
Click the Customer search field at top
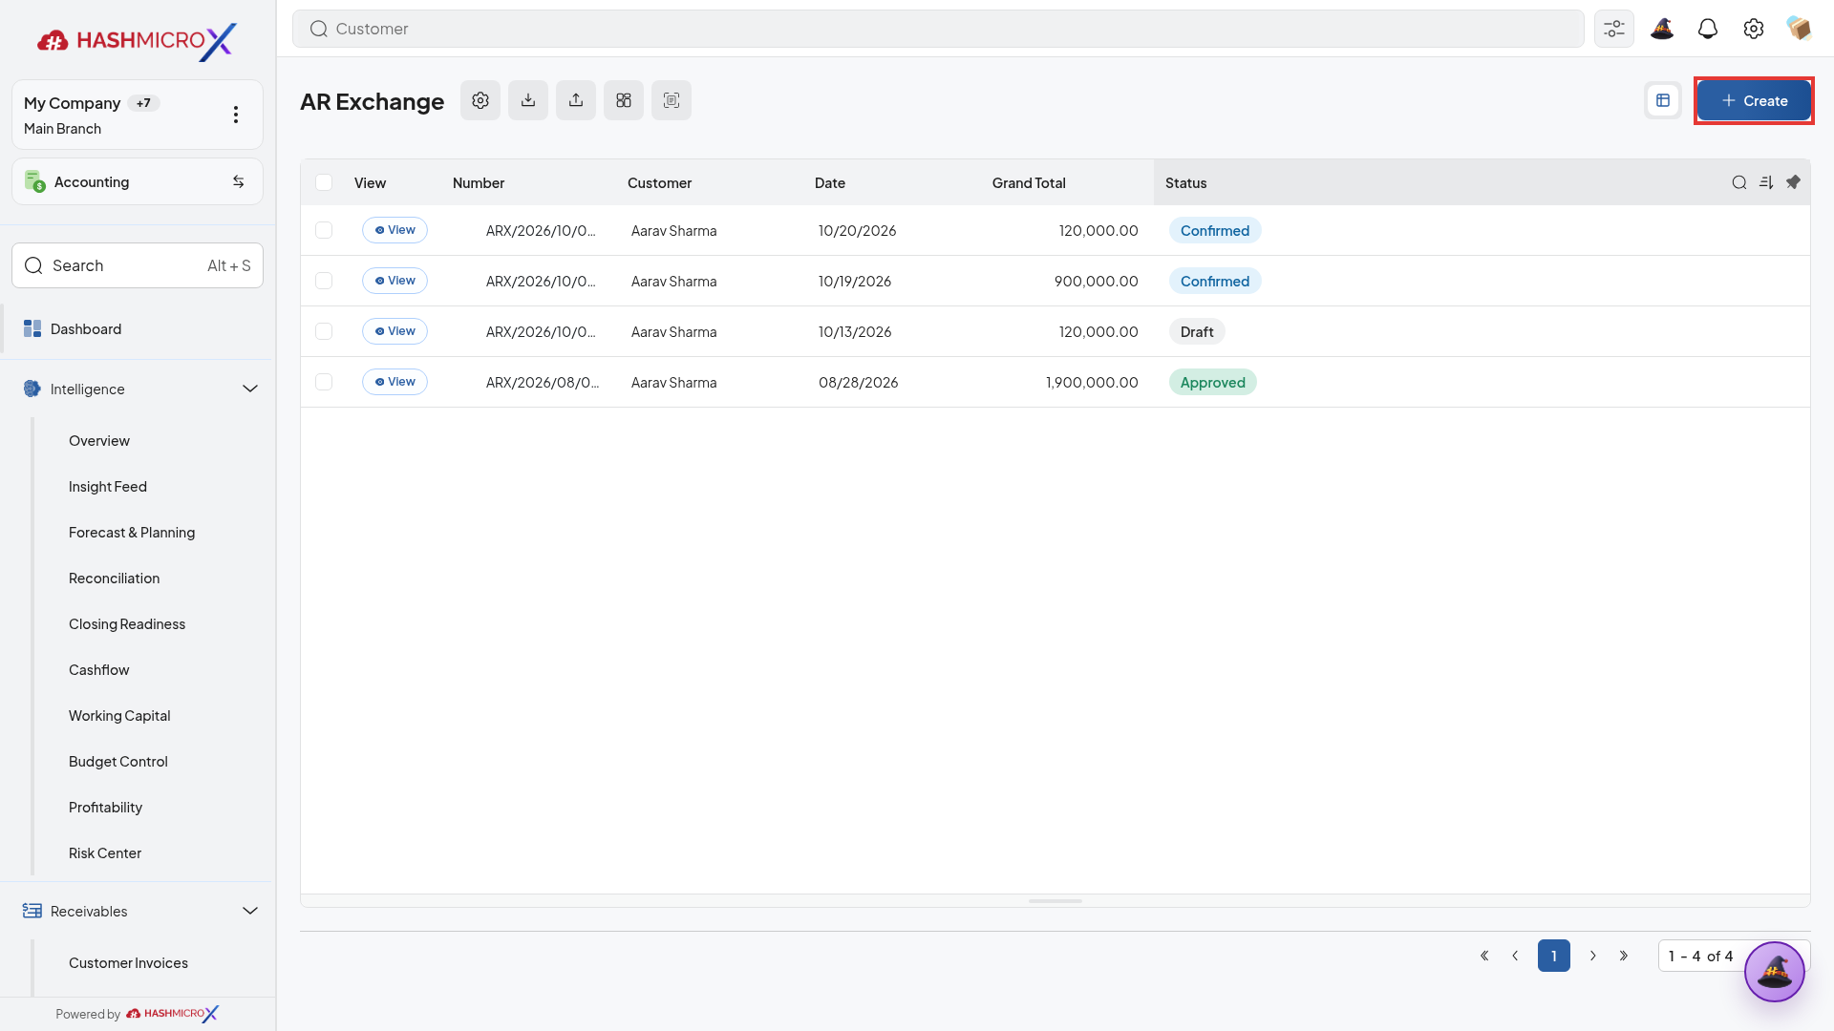tap(938, 29)
